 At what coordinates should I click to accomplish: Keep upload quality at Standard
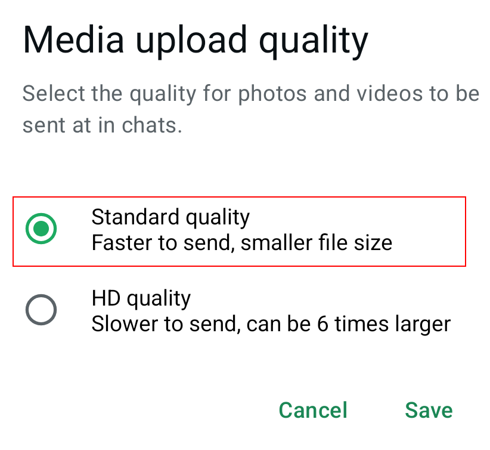point(41,229)
